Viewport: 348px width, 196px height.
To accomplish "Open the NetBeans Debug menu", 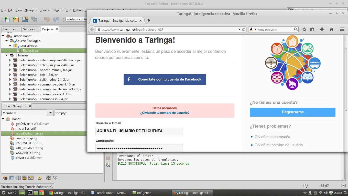I will point(78,10).
